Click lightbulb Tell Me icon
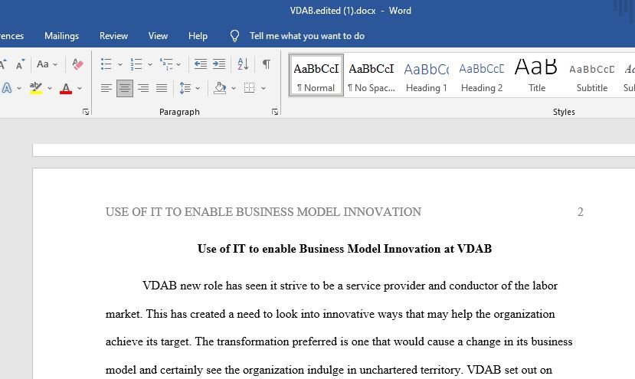This screenshot has height=379, width=635. [x=235, y=36]
